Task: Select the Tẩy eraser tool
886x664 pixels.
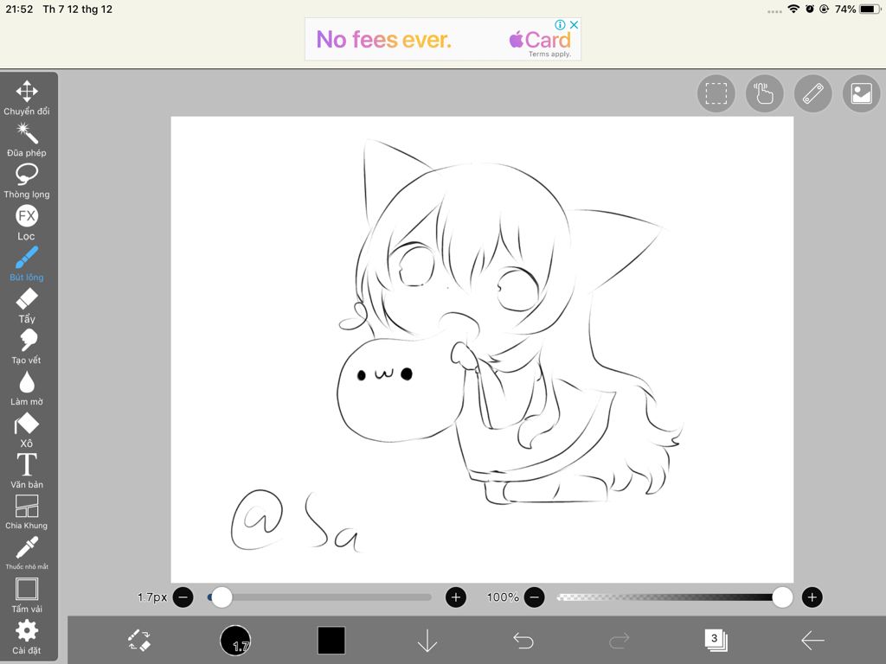Action: point(27,305)
